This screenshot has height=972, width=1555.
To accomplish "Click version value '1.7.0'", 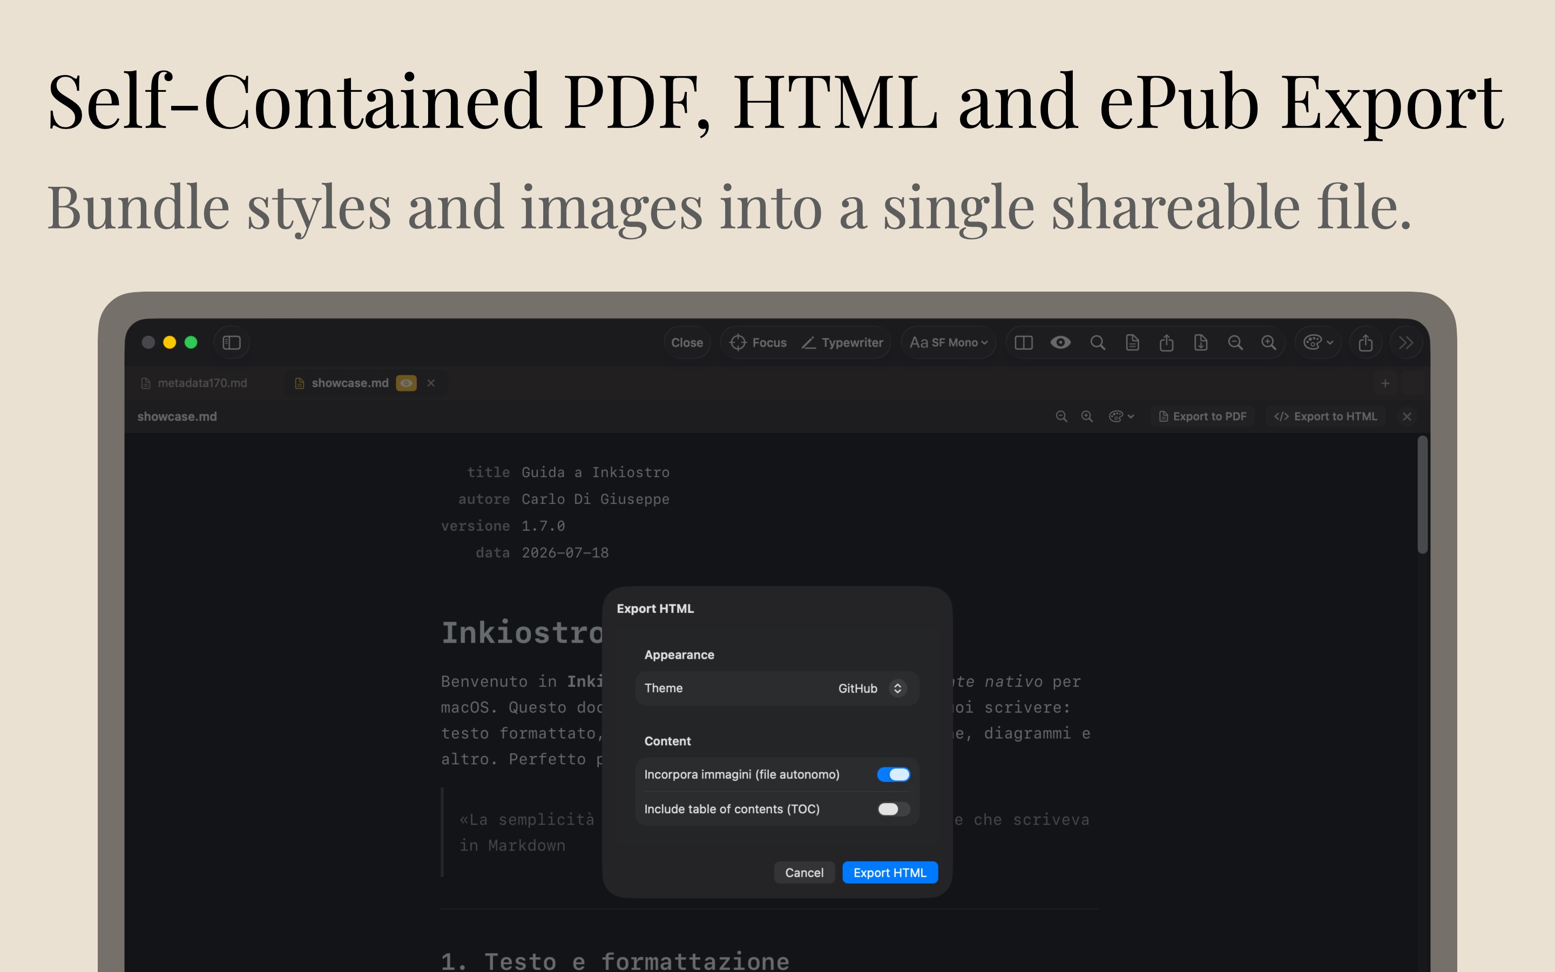I will click(x=543, y=526).
